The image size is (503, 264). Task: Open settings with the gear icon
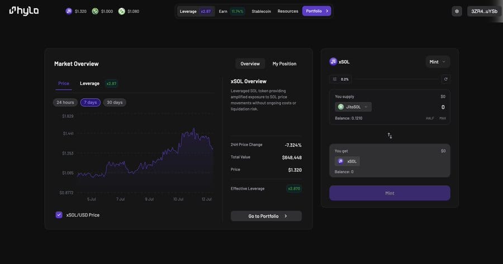tap(457, 11)
